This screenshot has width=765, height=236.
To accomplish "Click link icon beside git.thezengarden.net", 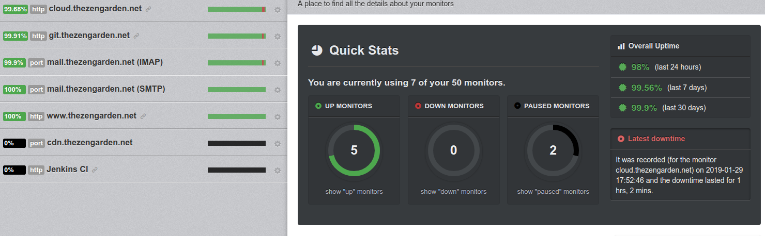I will point(136,36).
